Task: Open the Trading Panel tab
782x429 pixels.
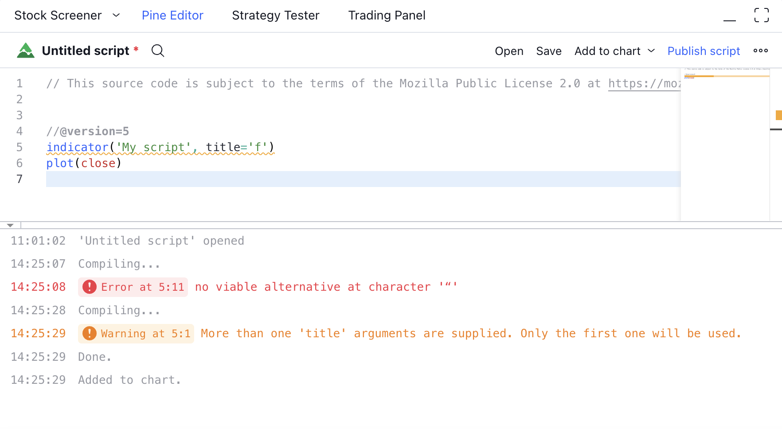Action: tap(387, 16)
